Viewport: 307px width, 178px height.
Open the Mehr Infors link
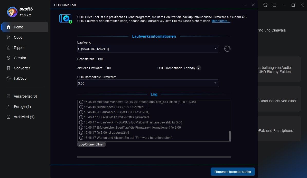(221, 21)
